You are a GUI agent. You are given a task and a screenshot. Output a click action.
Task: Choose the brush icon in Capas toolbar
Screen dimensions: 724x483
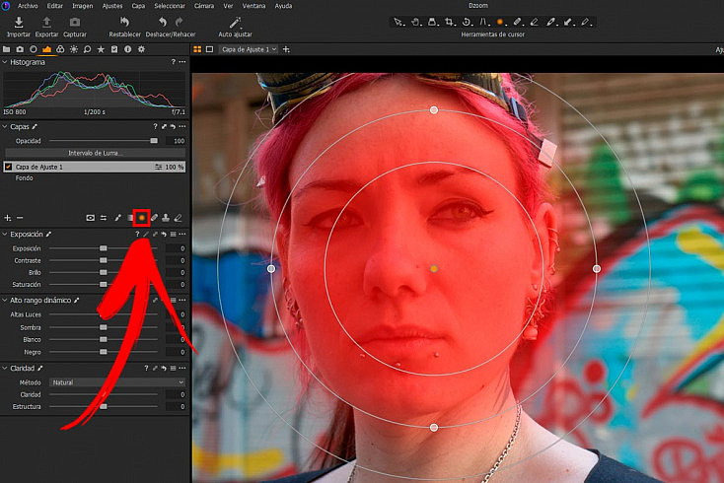[117, 218]
